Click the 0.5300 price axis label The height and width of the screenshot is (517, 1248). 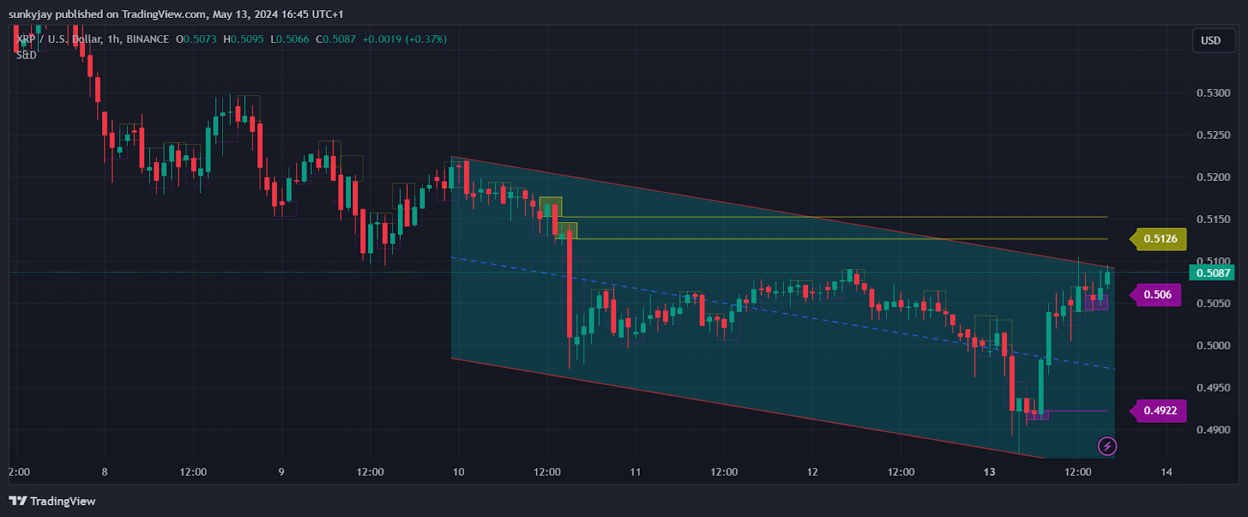coord(1213,93)
